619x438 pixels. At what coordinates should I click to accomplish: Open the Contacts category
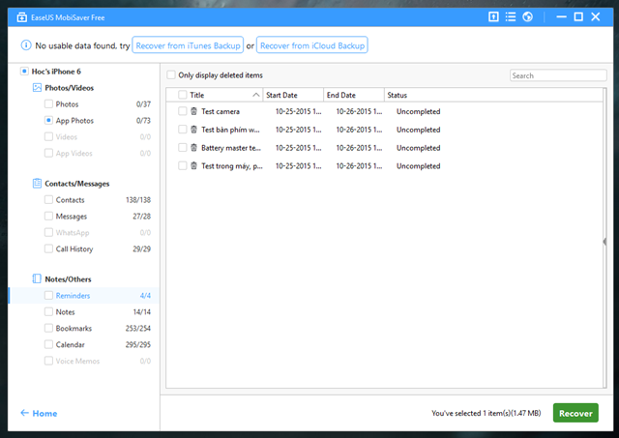(x=70, y=200)
